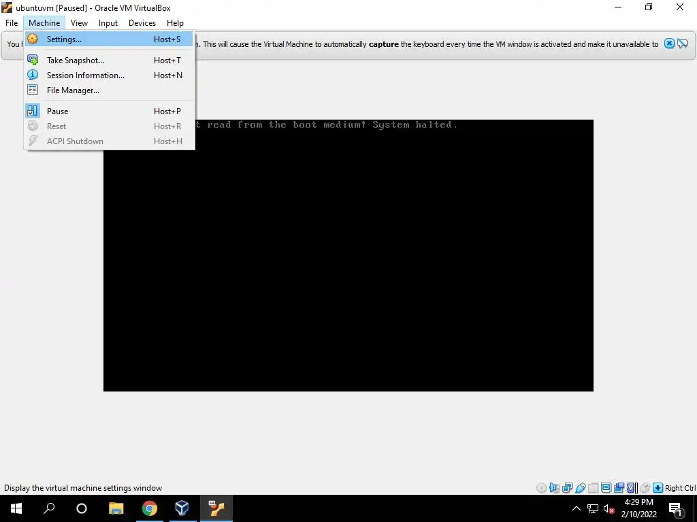Open Session Information from the Machine menu
The height and width of the screenshot is (522, 697).
pyautogui.click(x=109, y=75)
